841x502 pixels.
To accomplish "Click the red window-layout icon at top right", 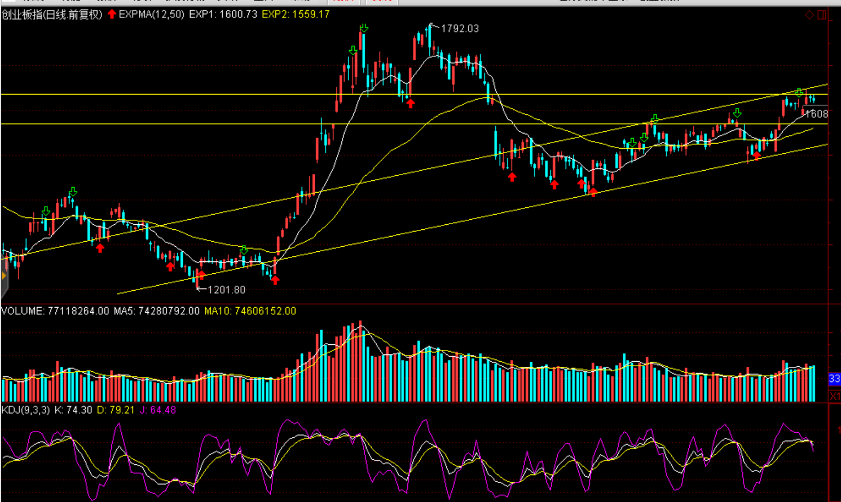I will point(822,15).
